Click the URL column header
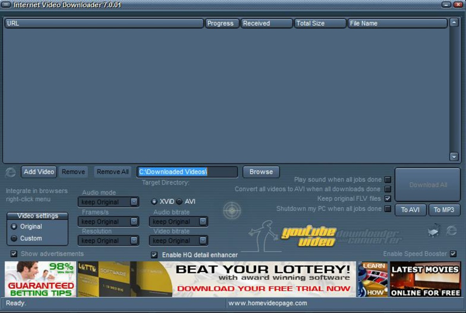This screenshot has height=313, width=466. [104, 23]
